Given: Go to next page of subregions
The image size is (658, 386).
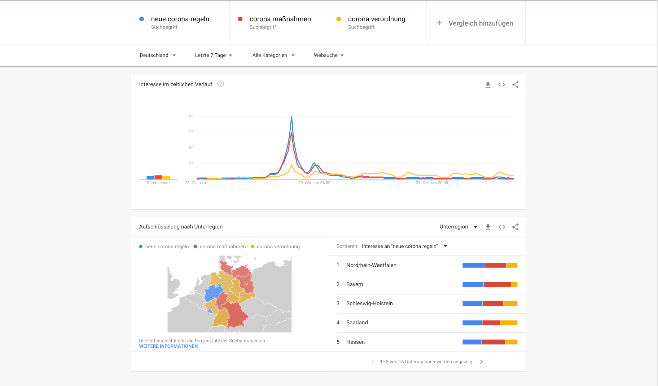Looking at the screenshot, I should 482,362.
